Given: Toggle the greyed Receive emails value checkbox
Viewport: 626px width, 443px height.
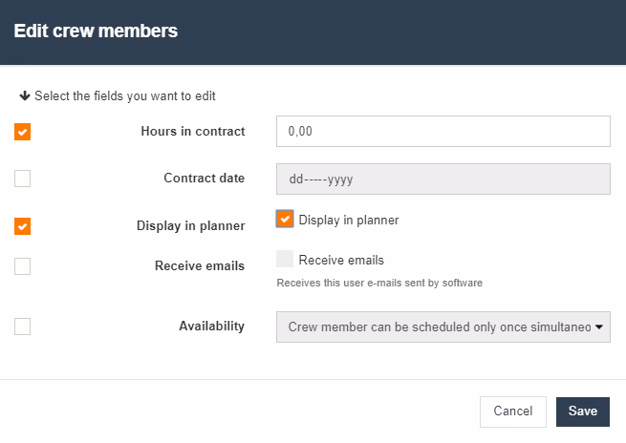Looking at the screenshot, I should pos(285,259).
